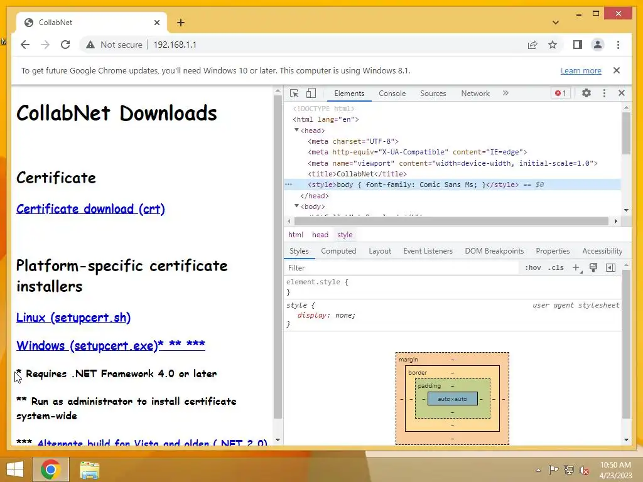Open Windows Start button
This screenshot has width=643, height=482.
15,469
